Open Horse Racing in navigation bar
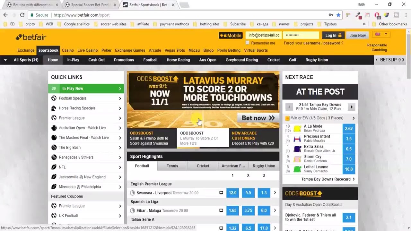Screen dimensions: 411x231 click(x=178, y=60)
